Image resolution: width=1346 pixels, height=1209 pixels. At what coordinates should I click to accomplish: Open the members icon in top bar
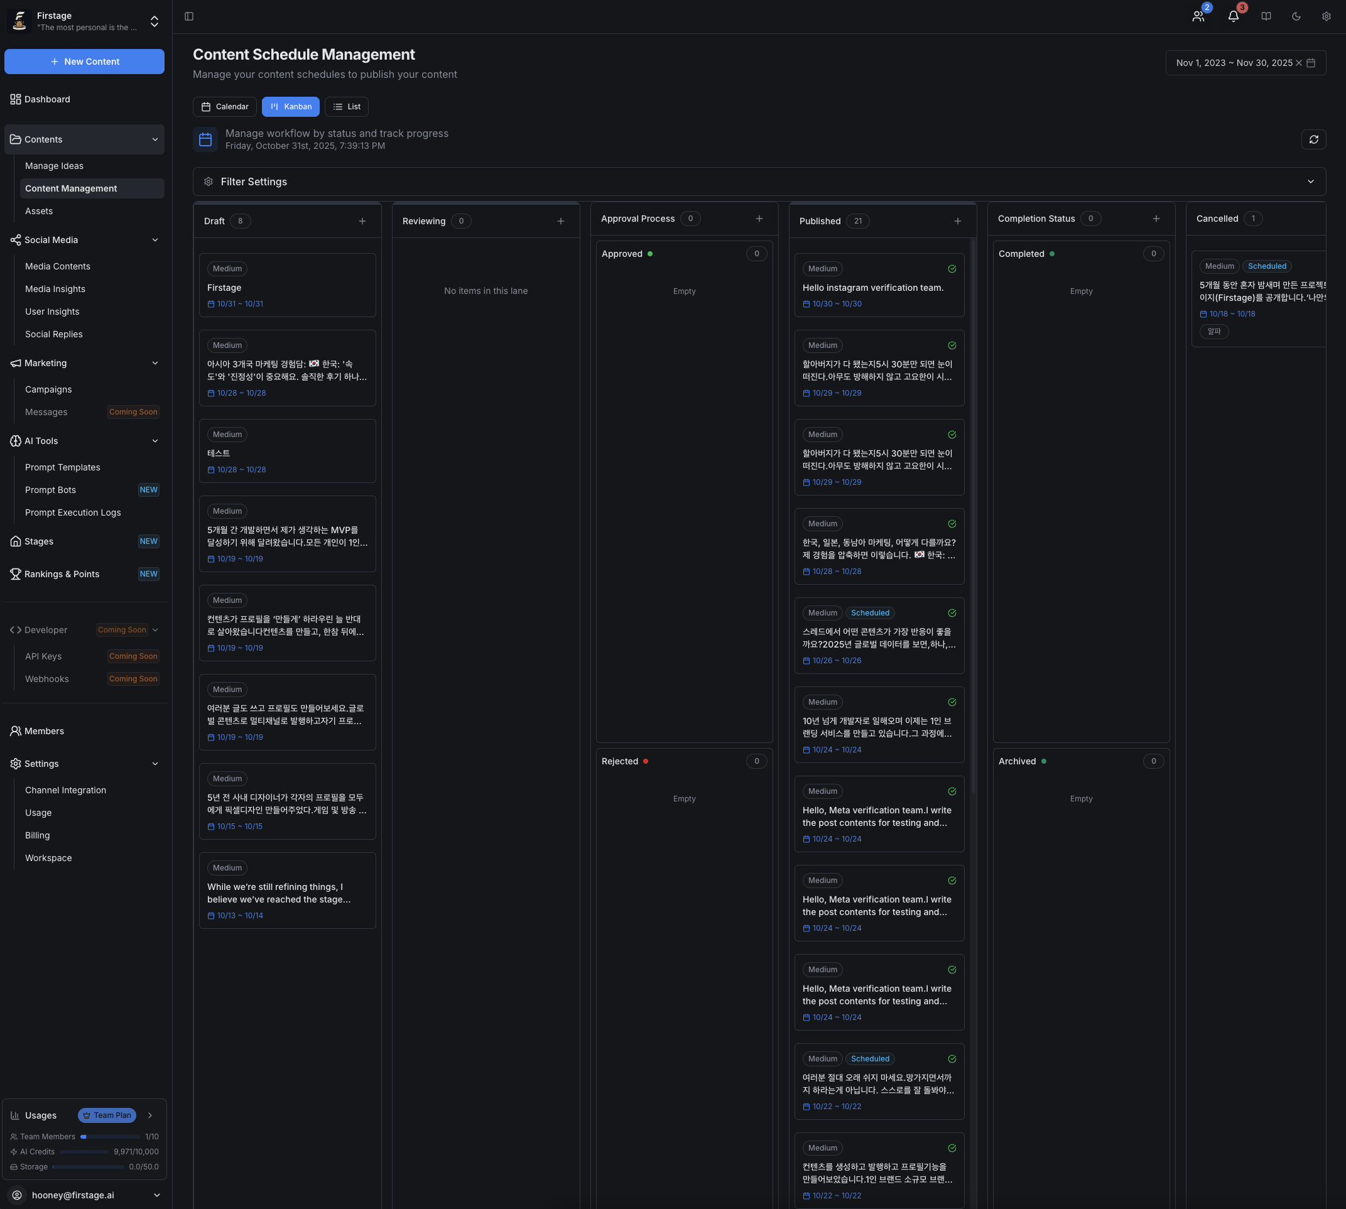click(1198, 16)
